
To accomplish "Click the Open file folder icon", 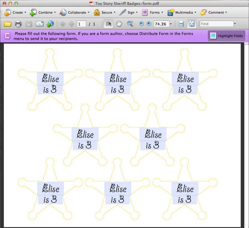I will tap(7, 24).
